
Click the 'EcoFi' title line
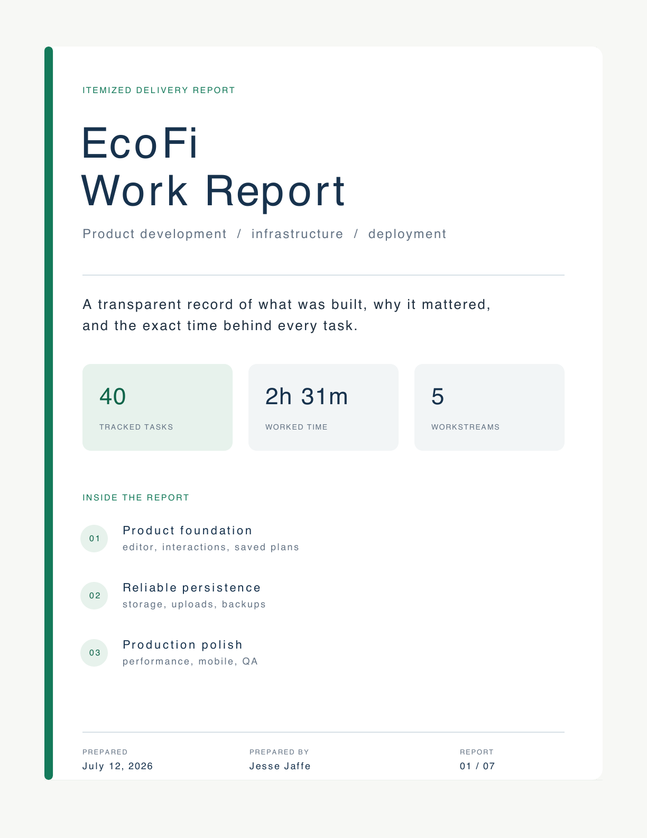pyautogui.click(x=140, y=143)
